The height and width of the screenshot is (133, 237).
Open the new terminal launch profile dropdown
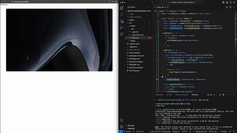[217, 95]
